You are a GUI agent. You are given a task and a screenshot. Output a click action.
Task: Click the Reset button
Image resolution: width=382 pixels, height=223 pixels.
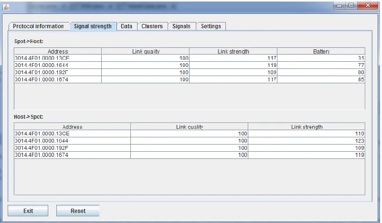pyautogui.click(x=78, y=211)
